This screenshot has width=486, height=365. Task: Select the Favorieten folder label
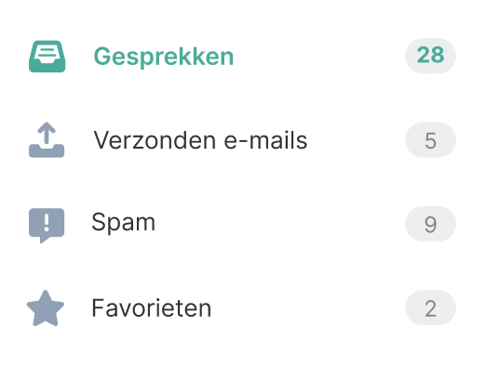tap(152, 308)
